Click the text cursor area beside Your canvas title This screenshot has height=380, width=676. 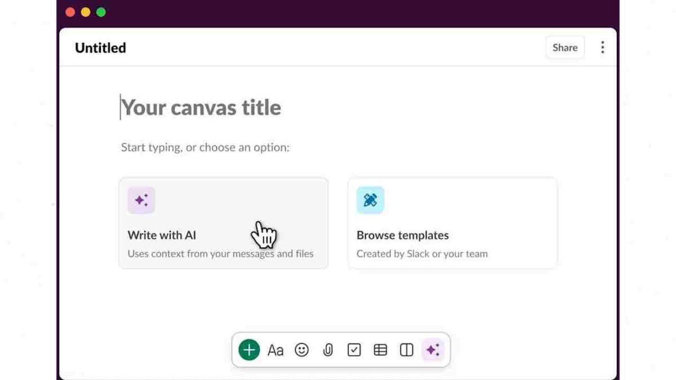pyautogui.click(x=121, y=107)
